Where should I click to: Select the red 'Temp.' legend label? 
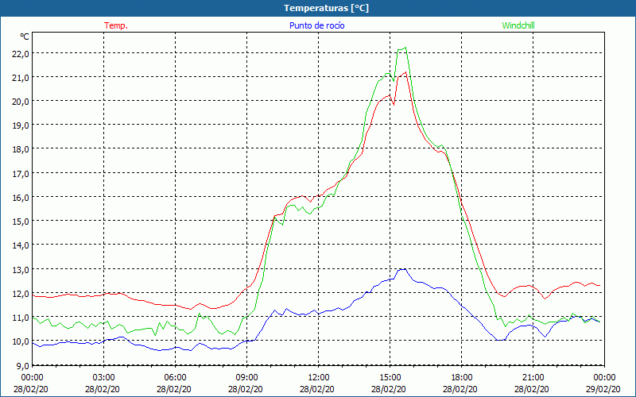pos(116,25)
